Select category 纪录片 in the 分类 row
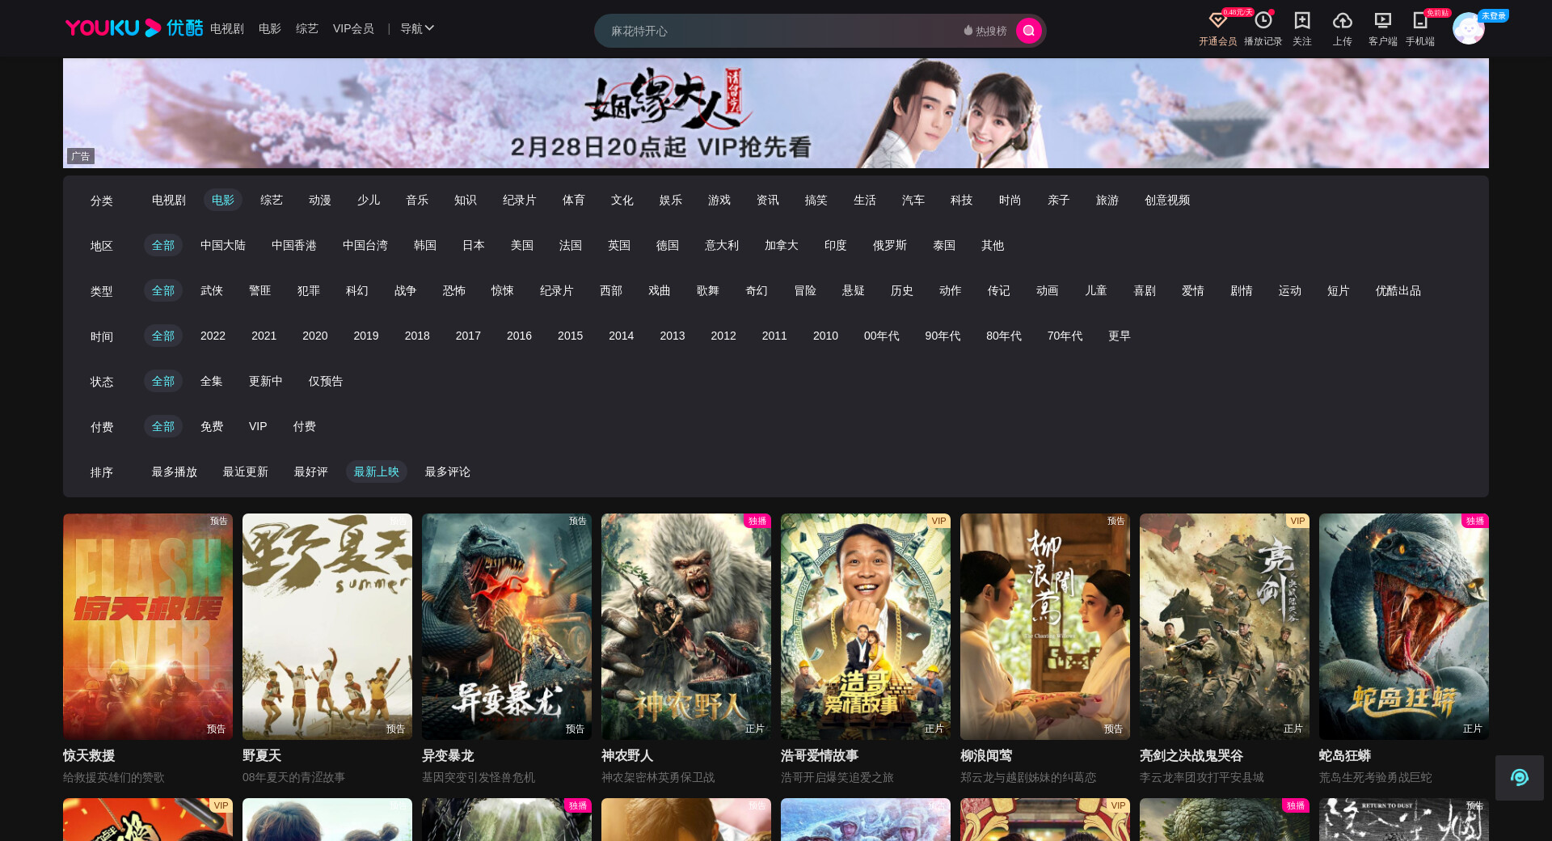1552x841 pixels. 519,200
